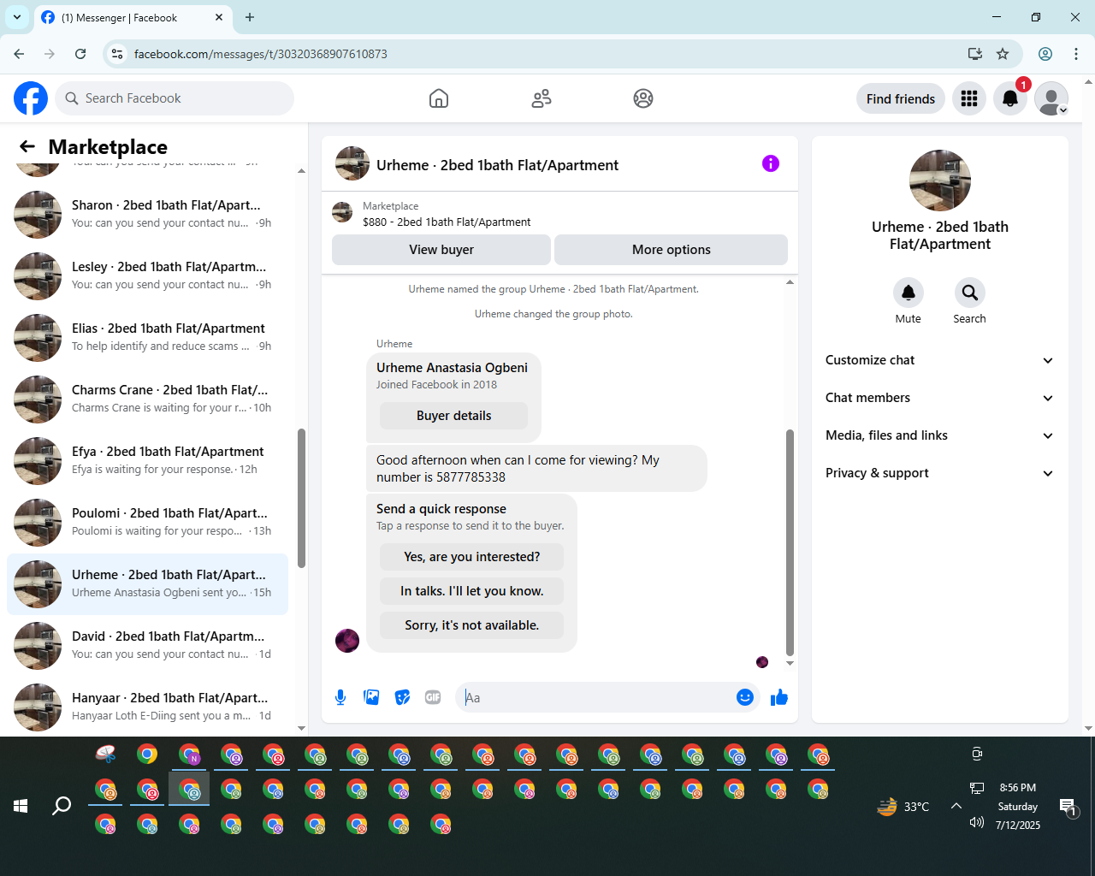Image resolution: width=1095 pixels, height=876 pixels.
Task: Open a new Chrome tab
Action: pos(250,17)
